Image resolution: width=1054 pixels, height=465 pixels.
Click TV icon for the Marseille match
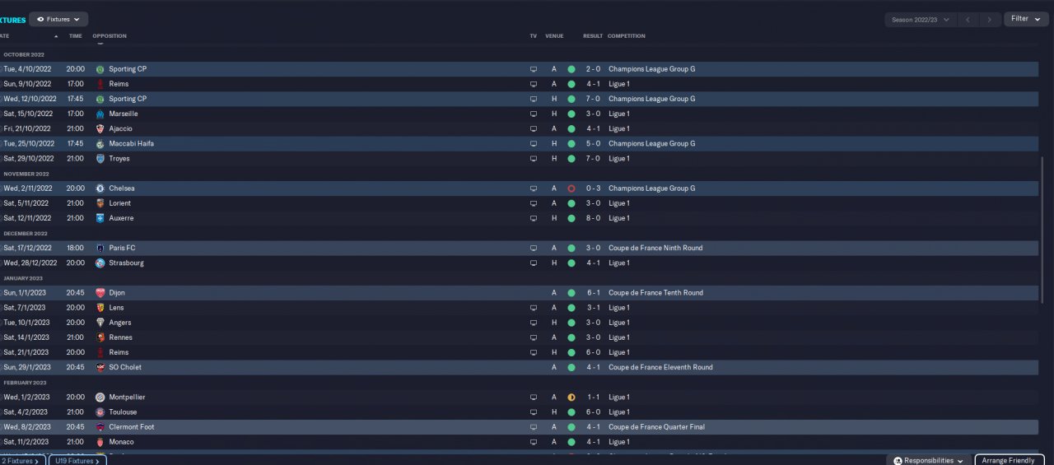coord(534,114)
